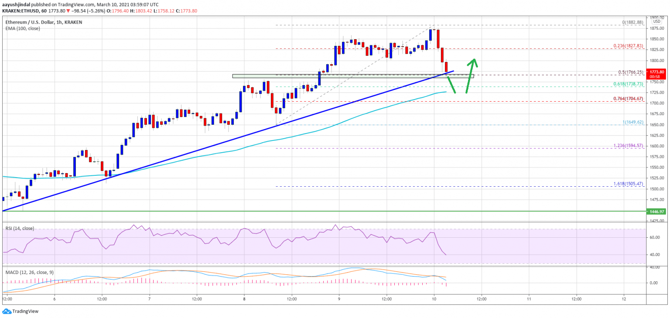Click the 1600.00 price axis label
Screen dimensions: 670x318
coord(657,146)
